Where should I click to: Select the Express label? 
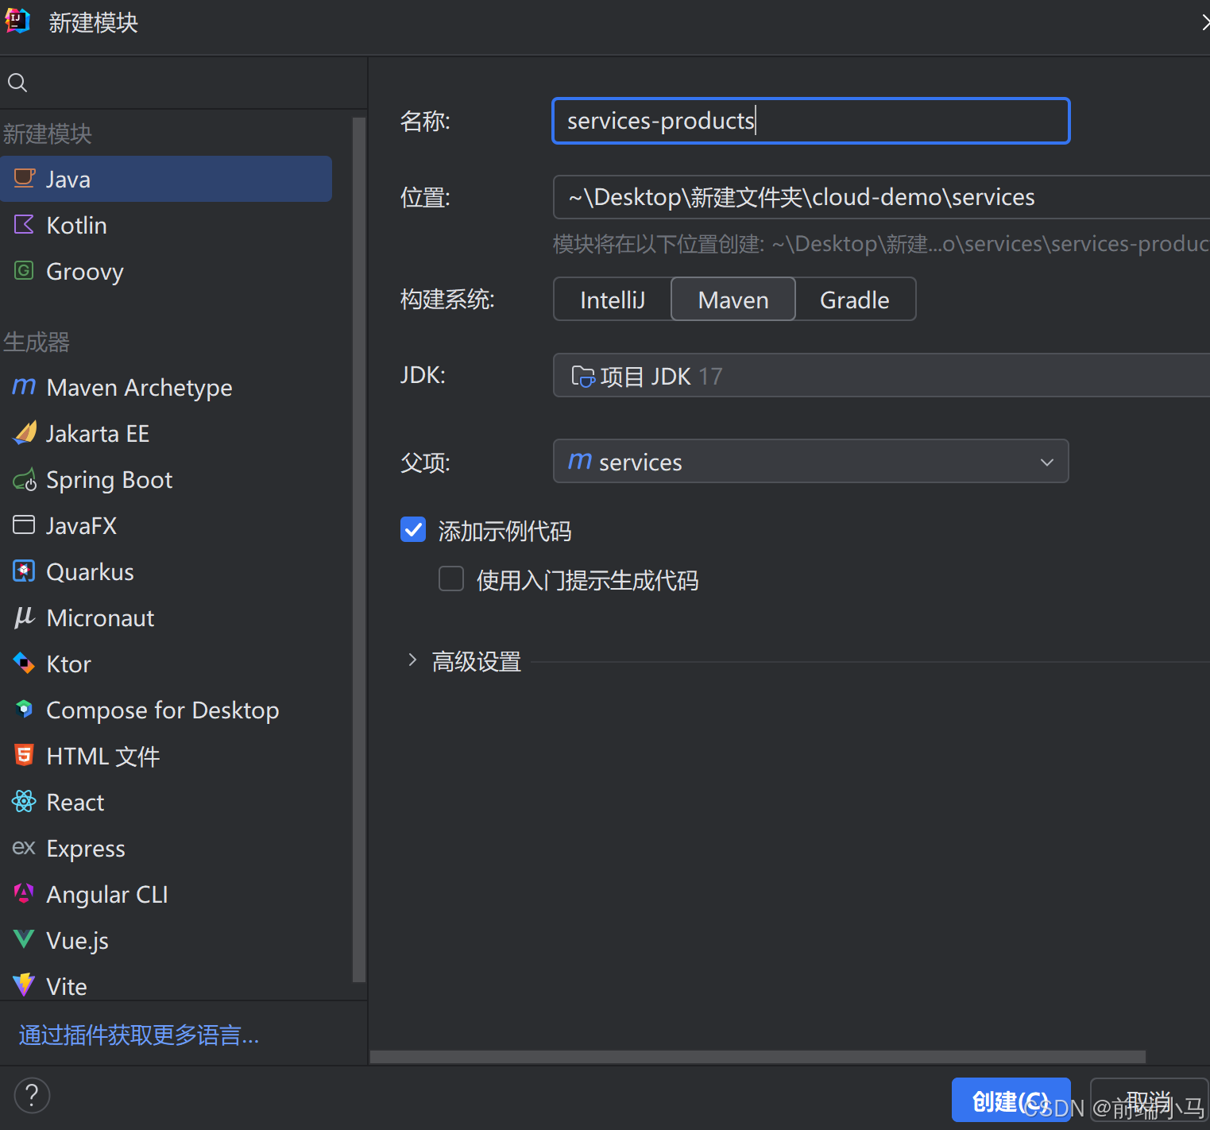[86, 849]
